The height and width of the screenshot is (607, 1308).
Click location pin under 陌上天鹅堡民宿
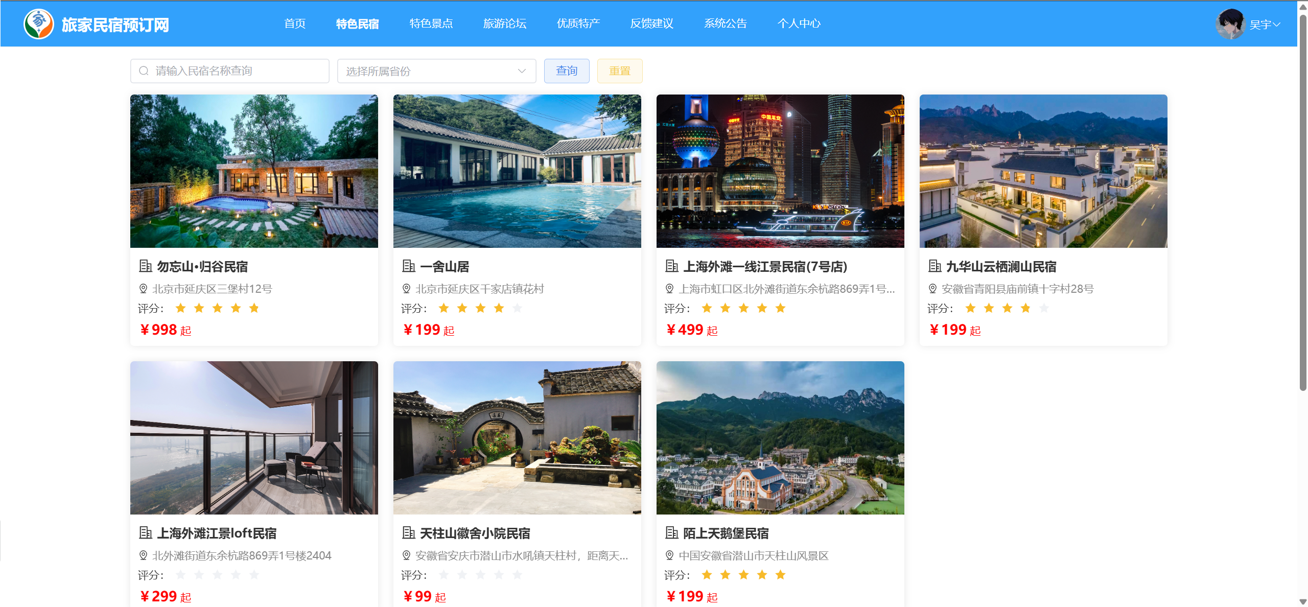point(670,556)
